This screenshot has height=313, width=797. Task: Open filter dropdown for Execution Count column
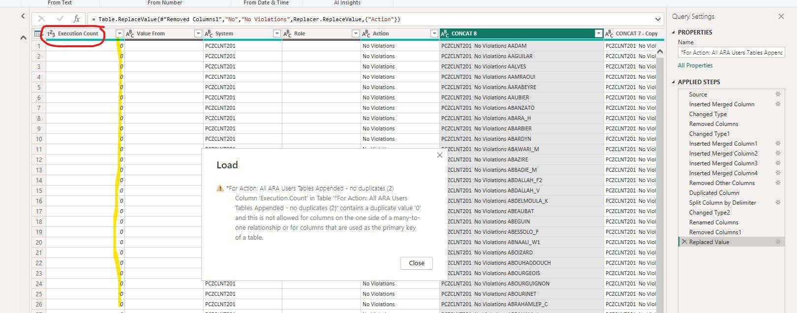119,33
